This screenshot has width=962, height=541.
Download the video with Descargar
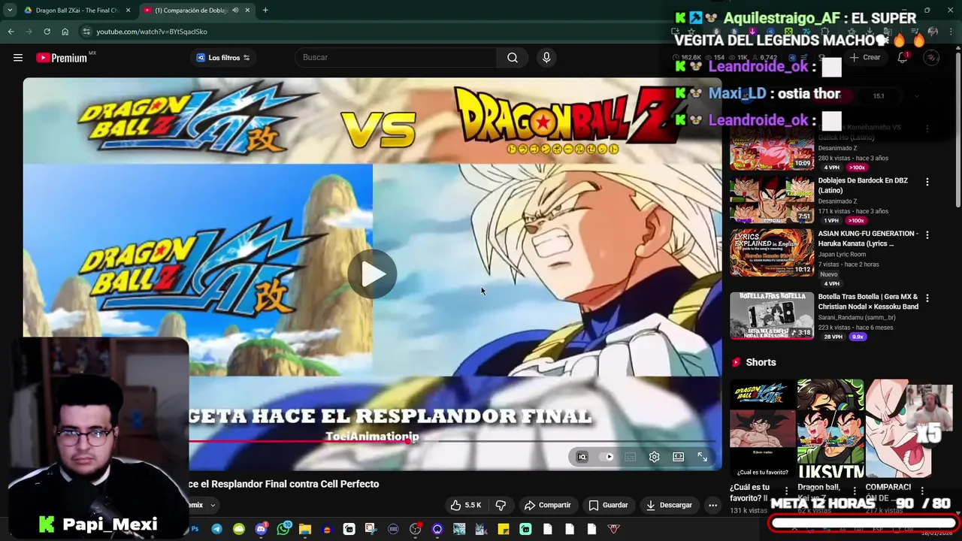point(669,505)
